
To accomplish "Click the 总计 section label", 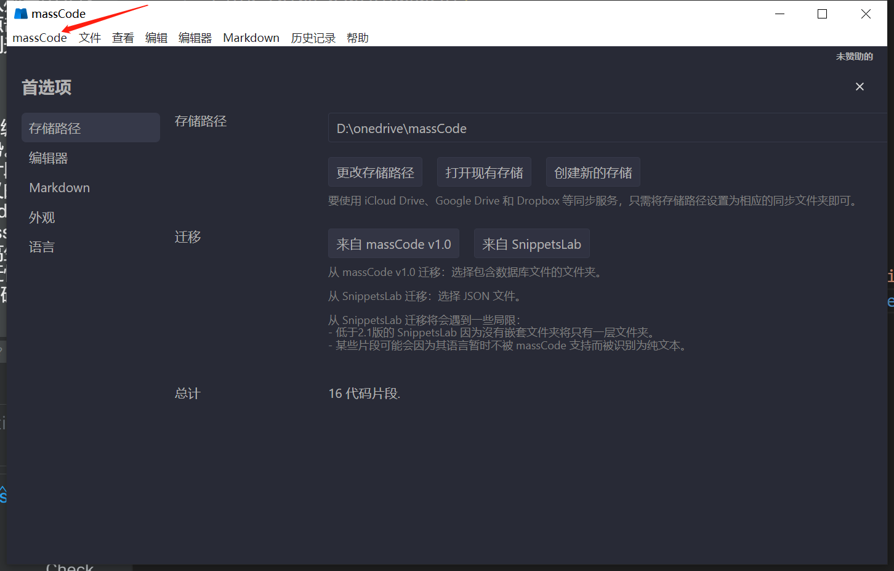I will click(188, 393).
